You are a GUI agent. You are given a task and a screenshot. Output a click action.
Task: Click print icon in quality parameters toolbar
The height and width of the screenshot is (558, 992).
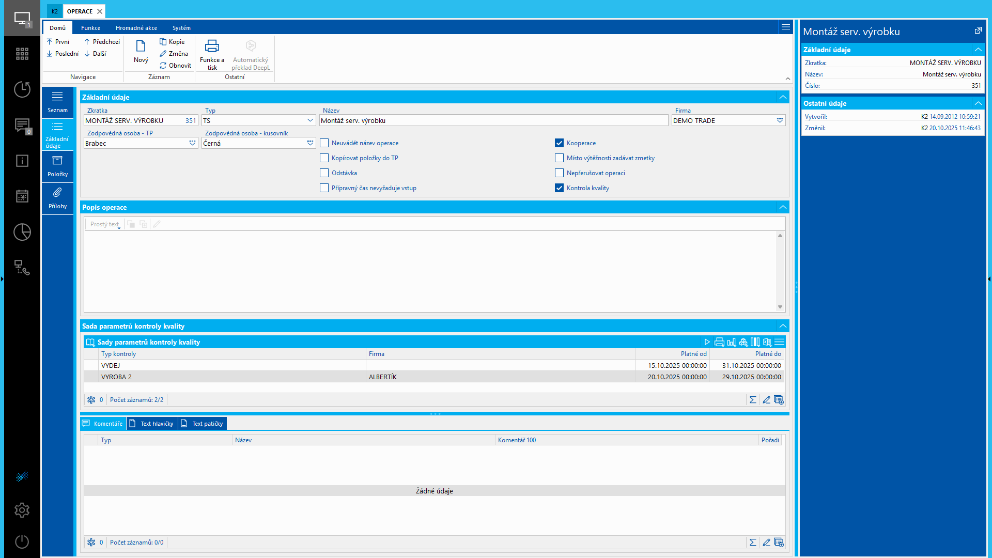point(719,342)
